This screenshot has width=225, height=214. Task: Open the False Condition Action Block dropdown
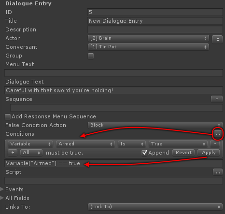pyautogui.click(x=155, y=125)
